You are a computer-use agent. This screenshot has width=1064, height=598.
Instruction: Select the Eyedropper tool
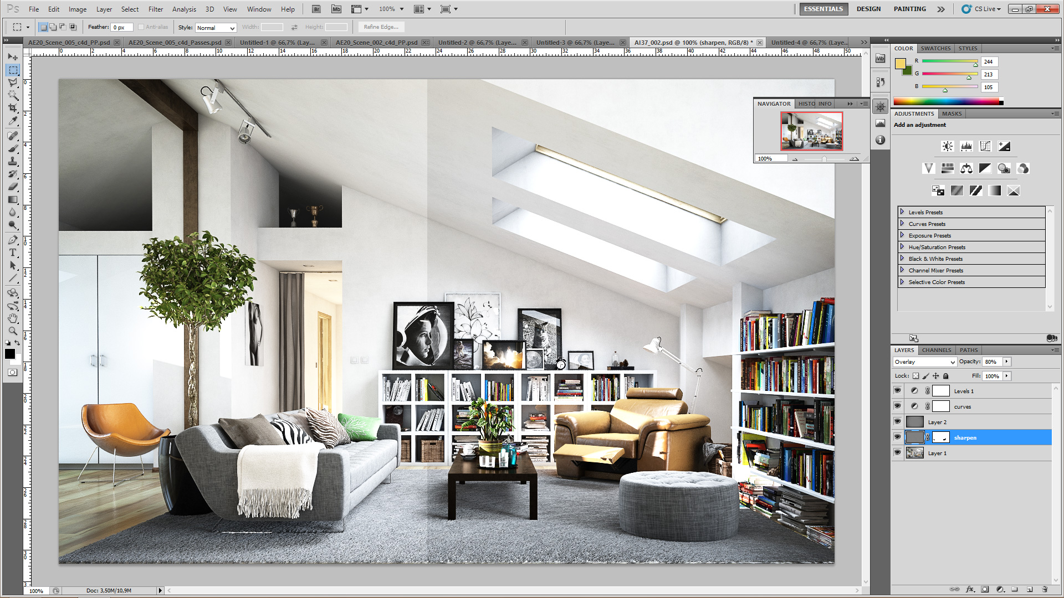(13, 121)
